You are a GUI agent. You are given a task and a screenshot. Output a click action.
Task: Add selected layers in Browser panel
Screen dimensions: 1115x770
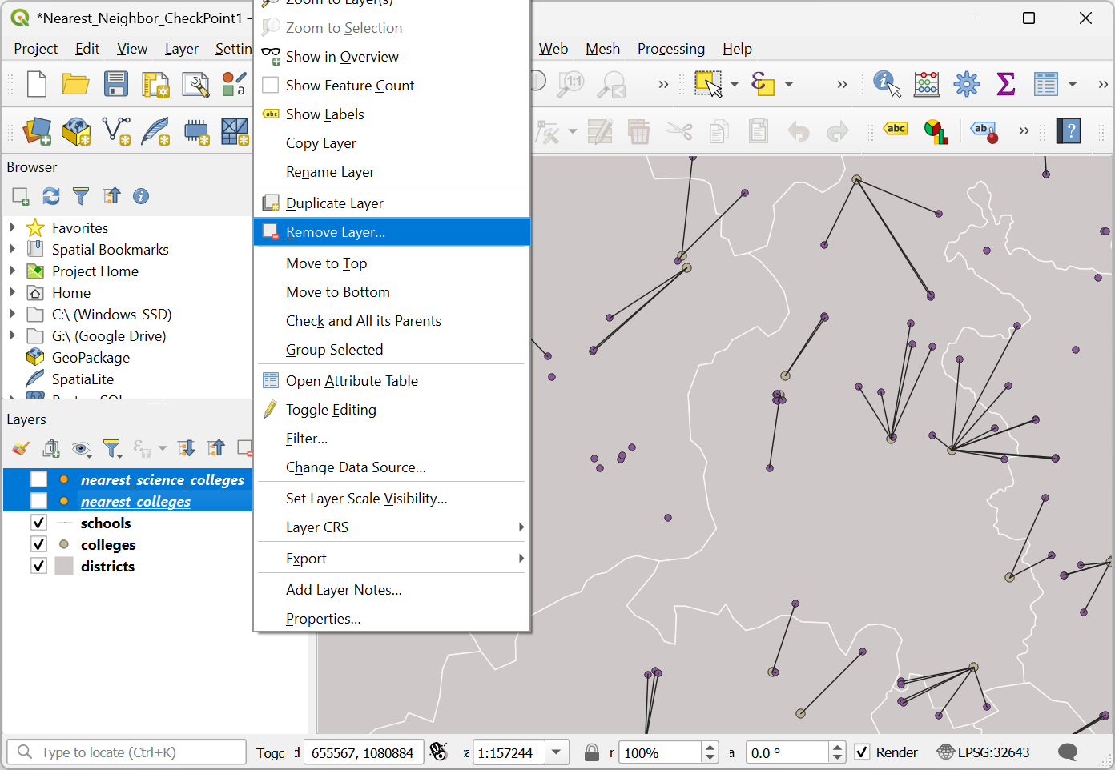21,196
